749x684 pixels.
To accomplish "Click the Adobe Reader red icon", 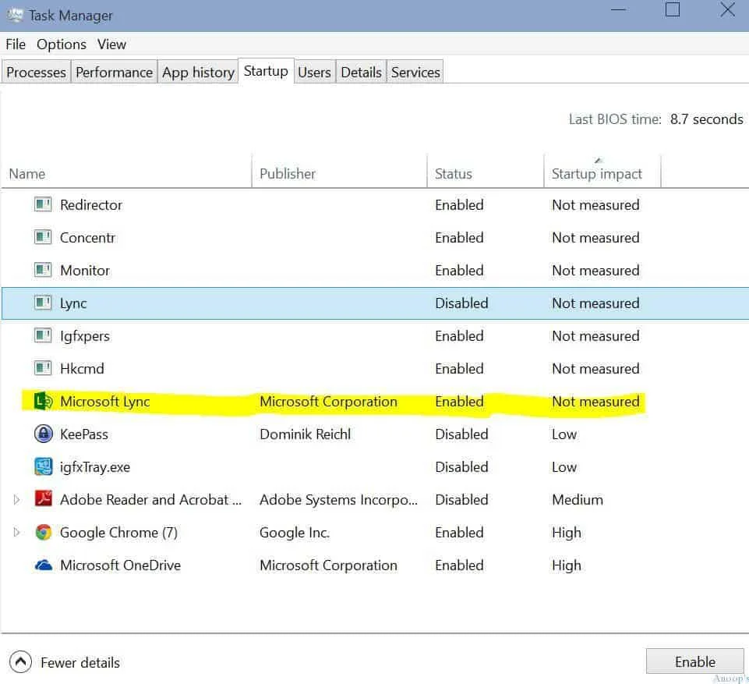I will (44, 500).
